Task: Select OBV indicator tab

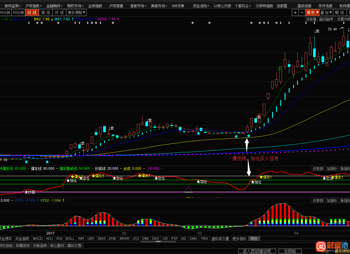Action: (x=91, y=239)
